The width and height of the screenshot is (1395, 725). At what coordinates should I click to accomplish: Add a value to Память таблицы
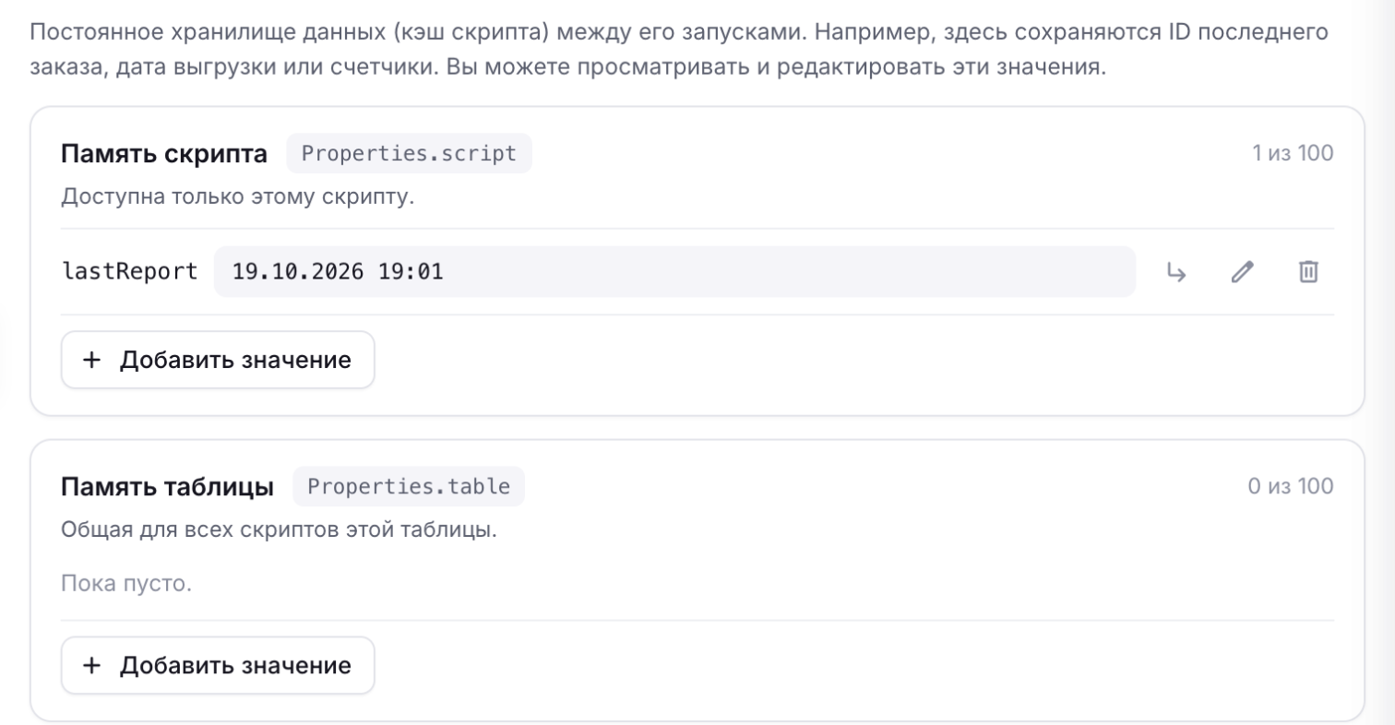218,665
